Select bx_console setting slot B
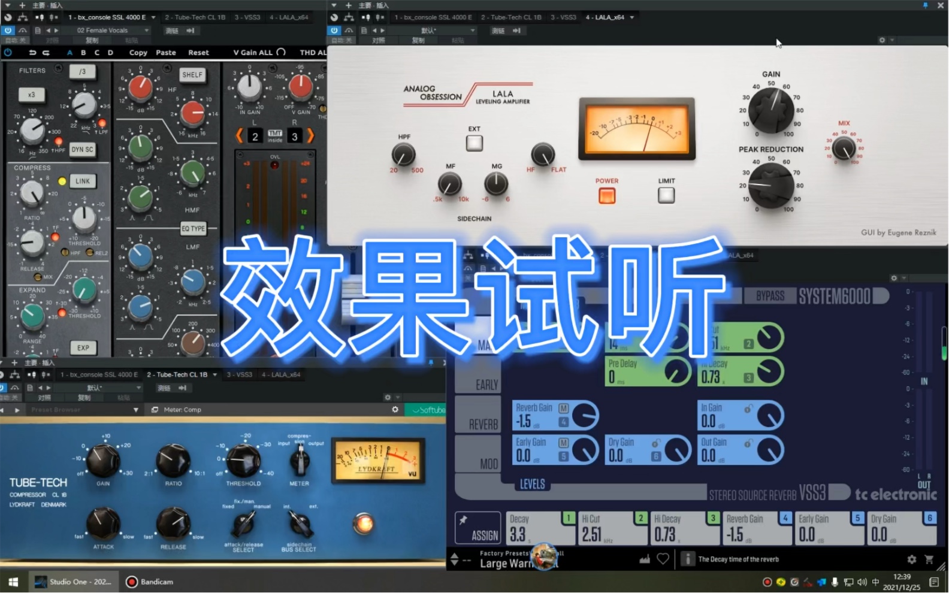The width and height of the screenshot is (949, 593). click(83, 53)
